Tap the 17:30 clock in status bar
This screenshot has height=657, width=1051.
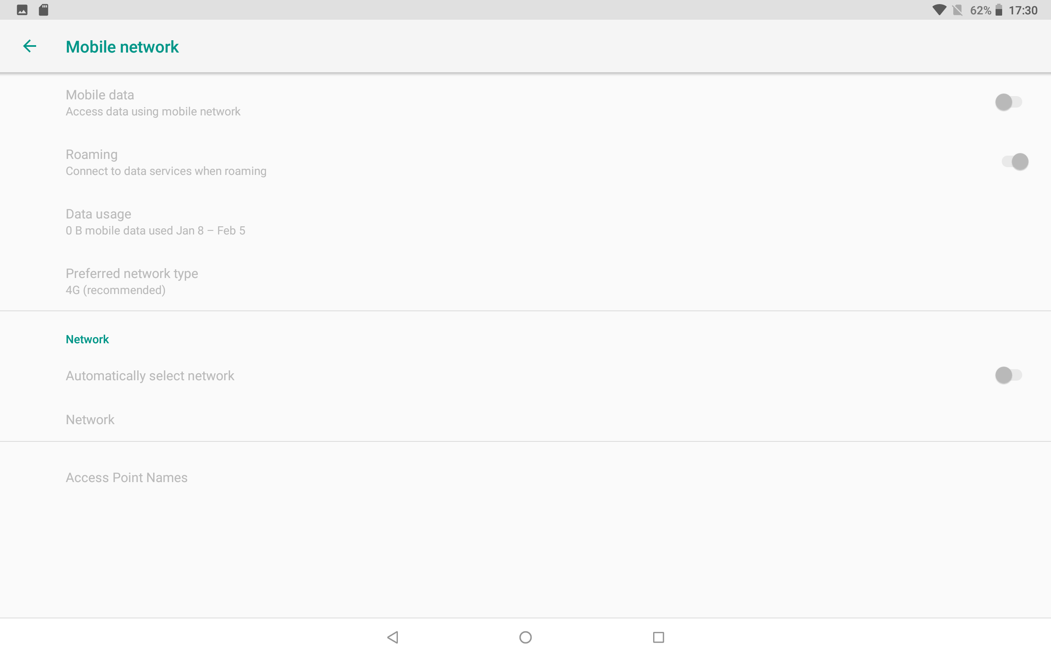coord(1023,10)
